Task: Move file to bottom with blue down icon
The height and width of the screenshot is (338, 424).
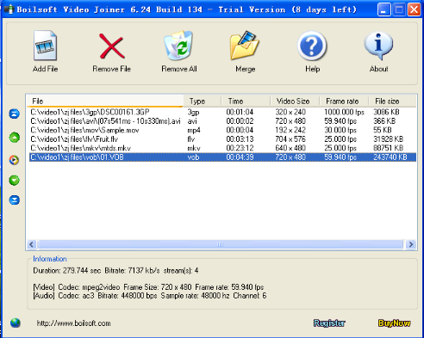Action: tap(14, 200)
